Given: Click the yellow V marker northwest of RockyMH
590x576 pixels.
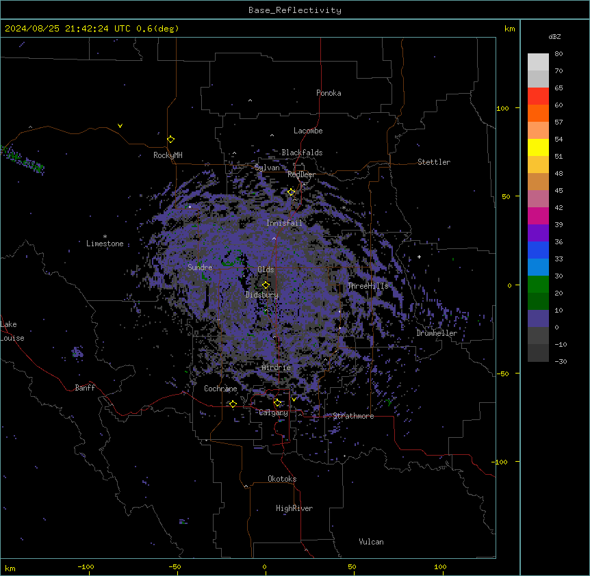Looking at the screenshot, I should tap(120, 126).
